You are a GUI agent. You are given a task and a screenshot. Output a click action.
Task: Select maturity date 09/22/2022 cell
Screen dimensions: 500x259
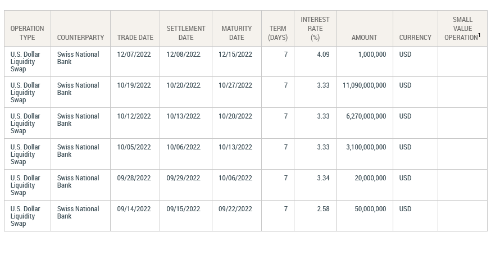coord(237,216)
